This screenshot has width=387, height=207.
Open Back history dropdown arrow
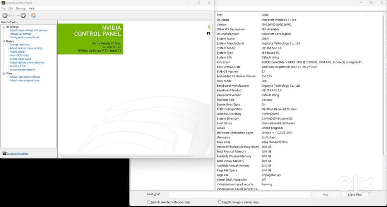(18, 15)
